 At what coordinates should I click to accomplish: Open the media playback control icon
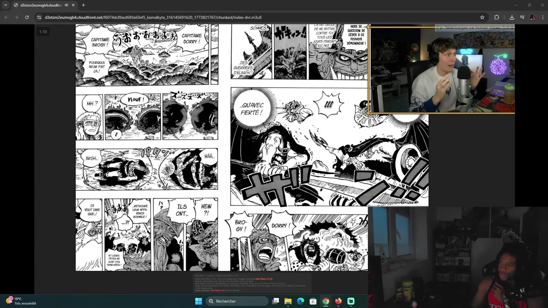tap(522, 17)
